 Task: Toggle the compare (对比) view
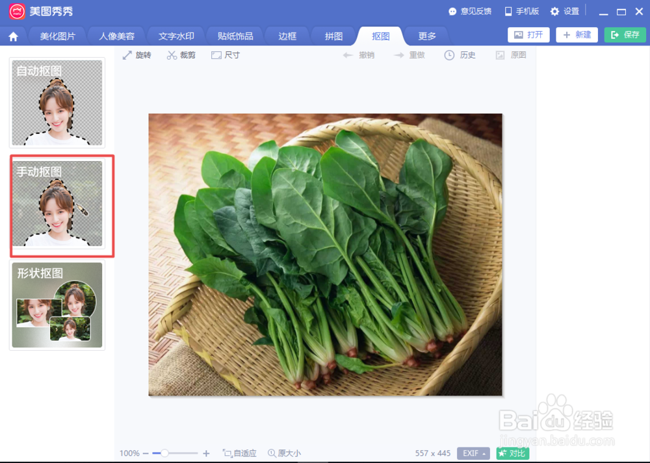(x=513, y=453)
